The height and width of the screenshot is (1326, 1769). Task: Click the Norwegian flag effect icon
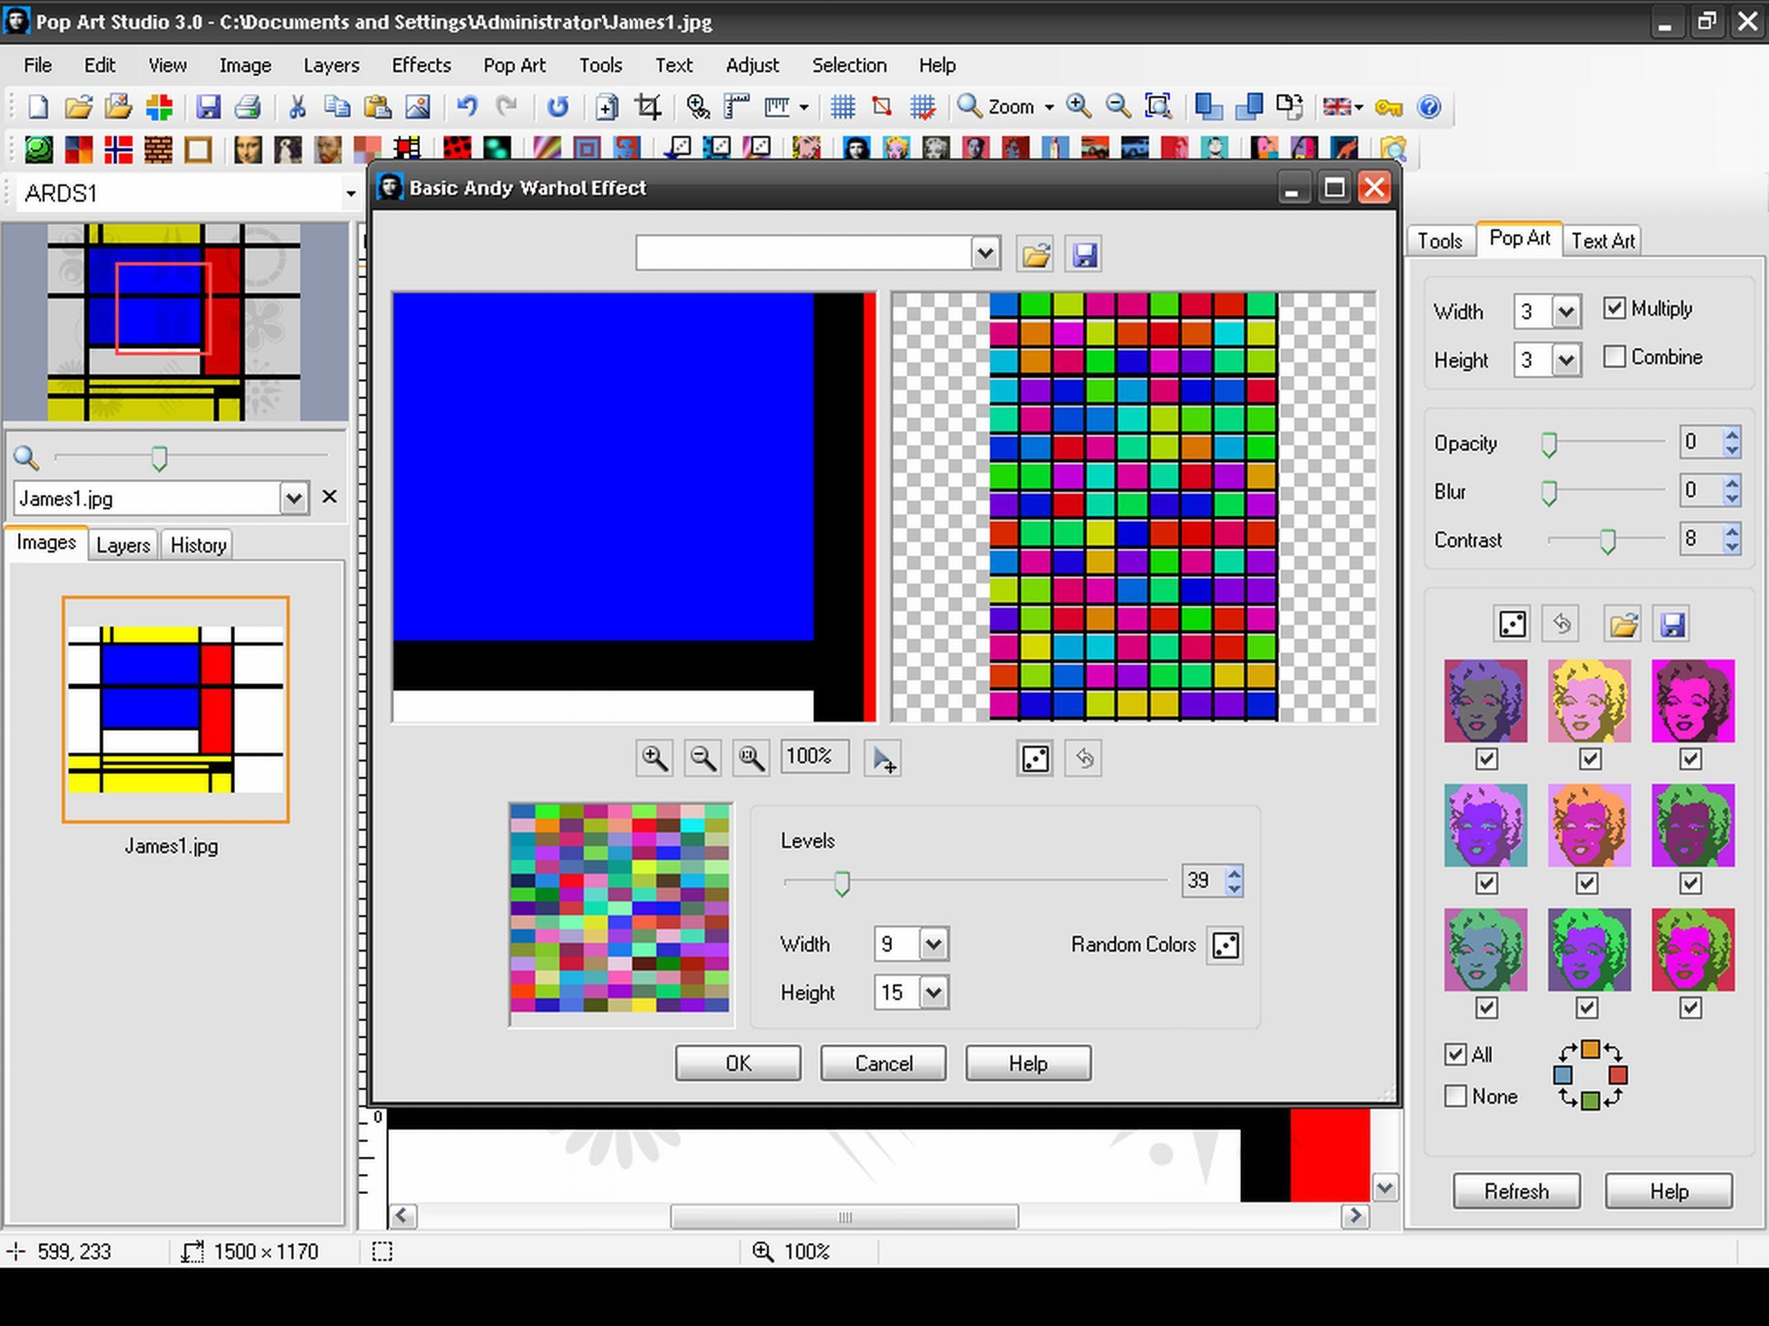pyautogui.click(x=118, y=148)
